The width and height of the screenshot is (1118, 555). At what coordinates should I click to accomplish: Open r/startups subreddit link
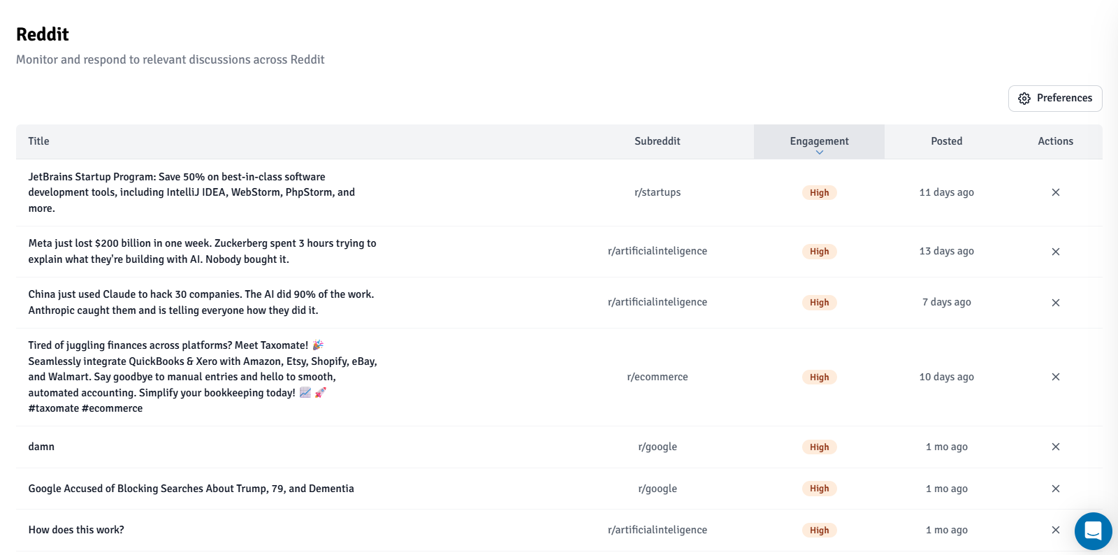[x=657, y=192]
